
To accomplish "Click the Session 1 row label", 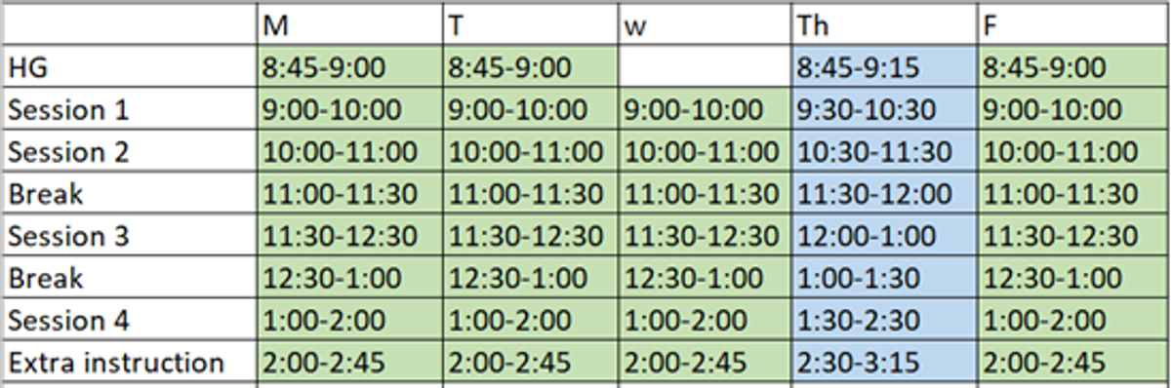I will tap(128, 111).
